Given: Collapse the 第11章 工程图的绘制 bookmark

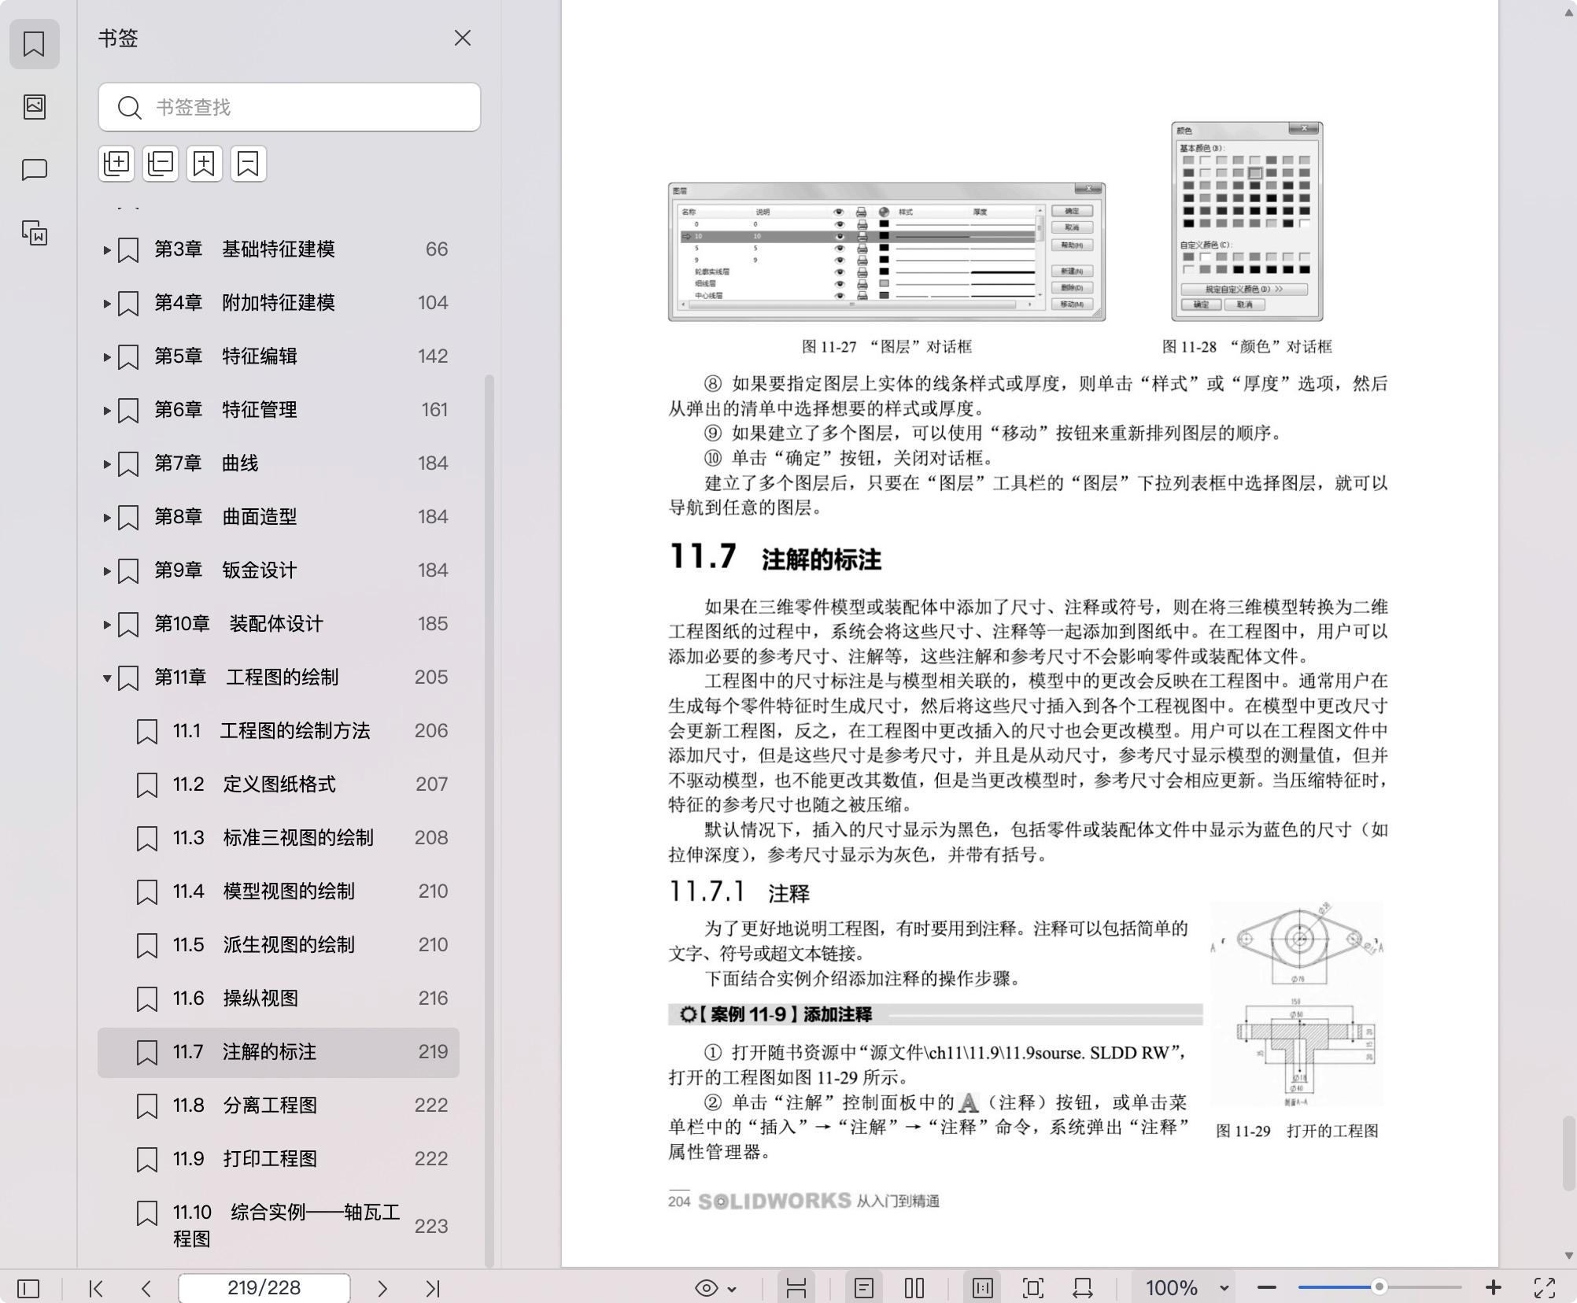Looking at the screenshot, I should tap(107, 678).
